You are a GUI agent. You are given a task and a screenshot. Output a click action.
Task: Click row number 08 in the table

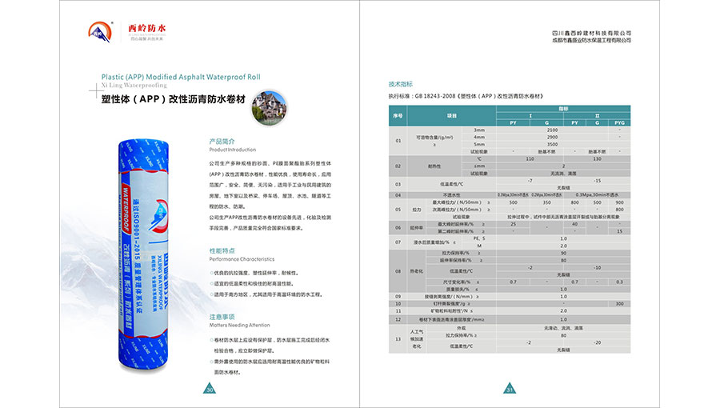pyautogui.click(x=397, y=270)
